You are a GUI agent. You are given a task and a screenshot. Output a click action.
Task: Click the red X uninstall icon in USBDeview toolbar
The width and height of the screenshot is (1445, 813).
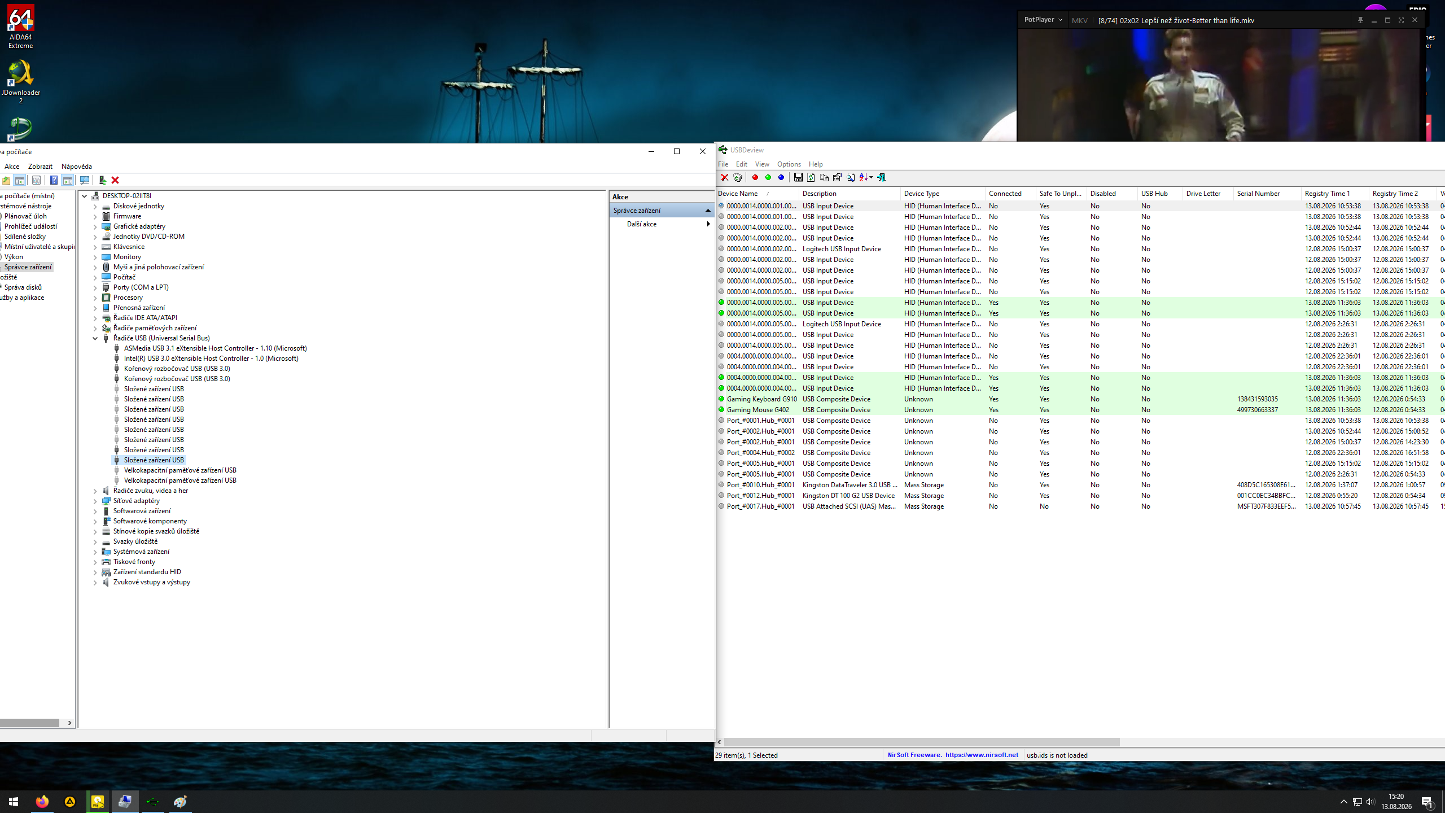click(725, 177)
